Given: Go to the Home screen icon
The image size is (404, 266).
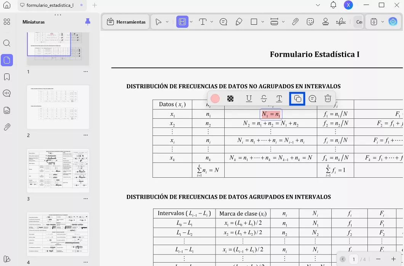Looking at the screenshot, I should click(x=7, y=5).
